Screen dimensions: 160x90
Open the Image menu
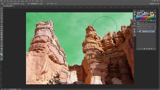click(11, 1)
